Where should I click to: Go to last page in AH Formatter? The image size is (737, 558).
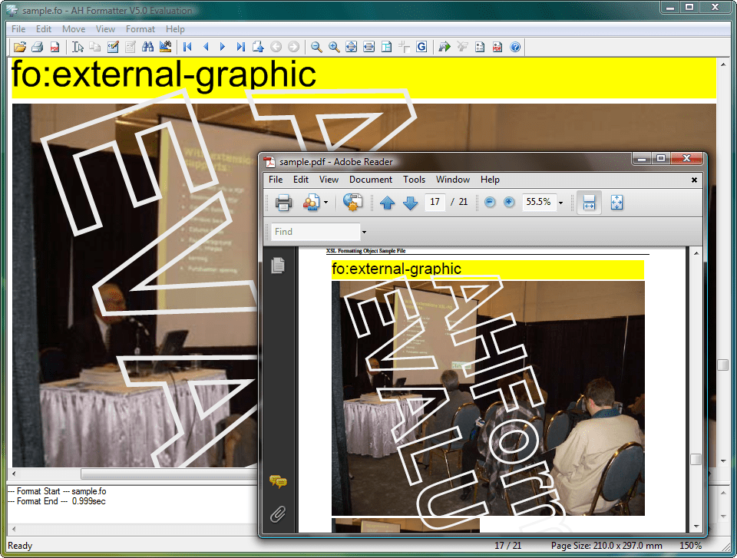(x=240, y=47)
